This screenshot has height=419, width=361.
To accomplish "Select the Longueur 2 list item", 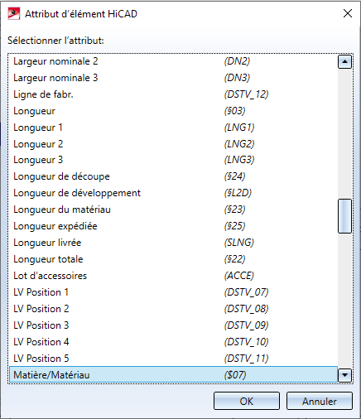I will 173,144.
